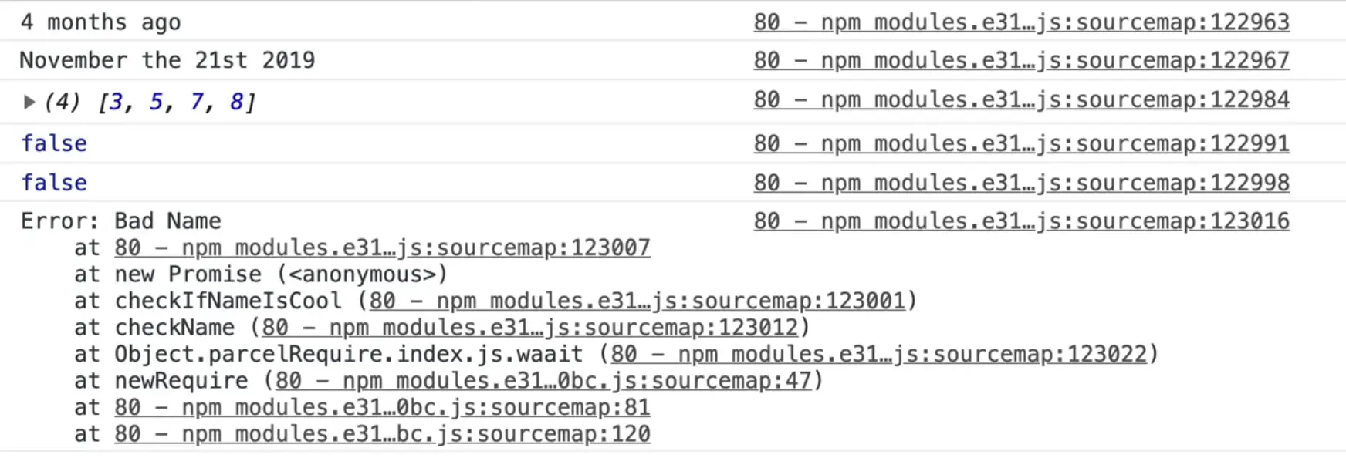Open source for checkName at sourcemap:123012
1346x458 pixels.
tap(532, 327)
